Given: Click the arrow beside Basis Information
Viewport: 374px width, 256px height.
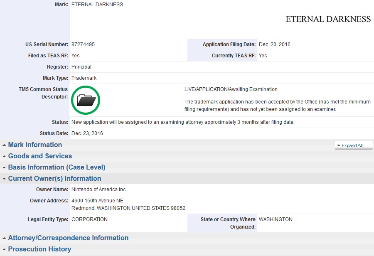Looking at the screenshot, I should coord(4,167).
